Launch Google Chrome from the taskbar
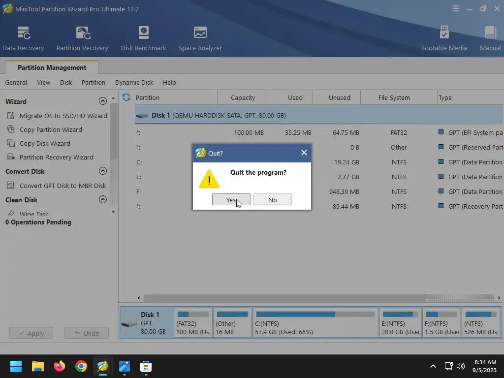504x378 pixels. pyautogui.click(x=81, y=366)
